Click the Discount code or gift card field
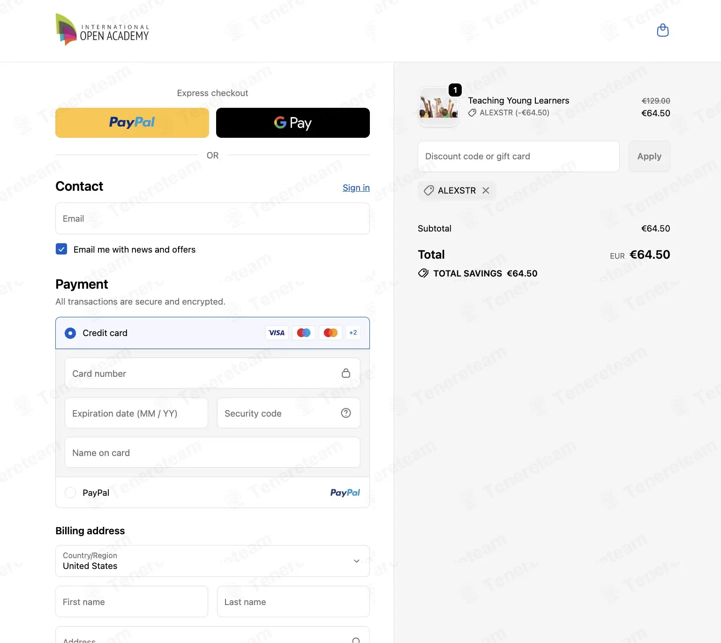 pyautogui.click(x=518, y=156)
